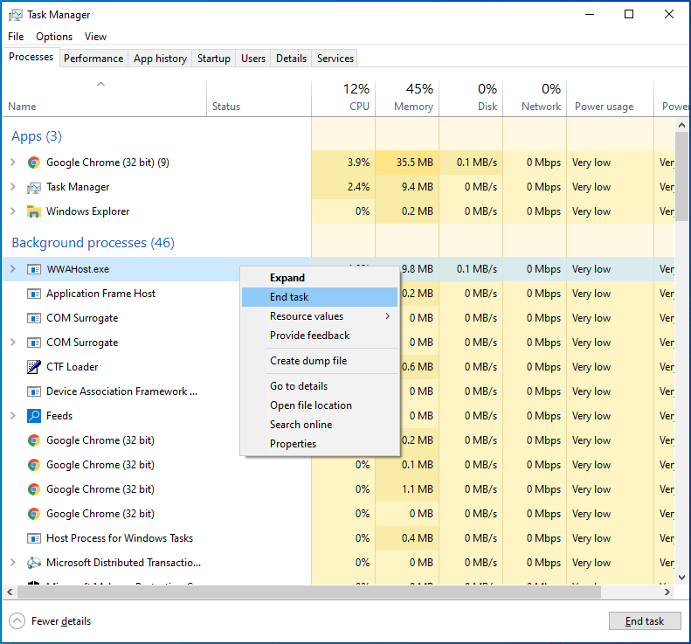Screen dimensions: 691x644
Task: Click the horizontal scrollbar left arrow
Action: (x=10, y=592)
